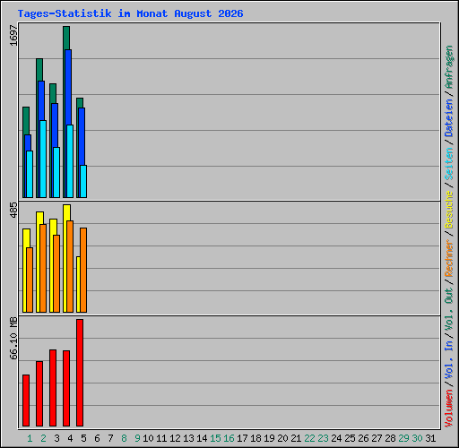This screenshot has height=448, width=459.
Task: Click the blue Dateien bar for day 3
Action: pyautogui.click(x=55, y=125)
